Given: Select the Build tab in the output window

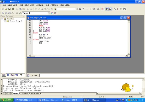Looking at the screenshot, I should [16, 94].
